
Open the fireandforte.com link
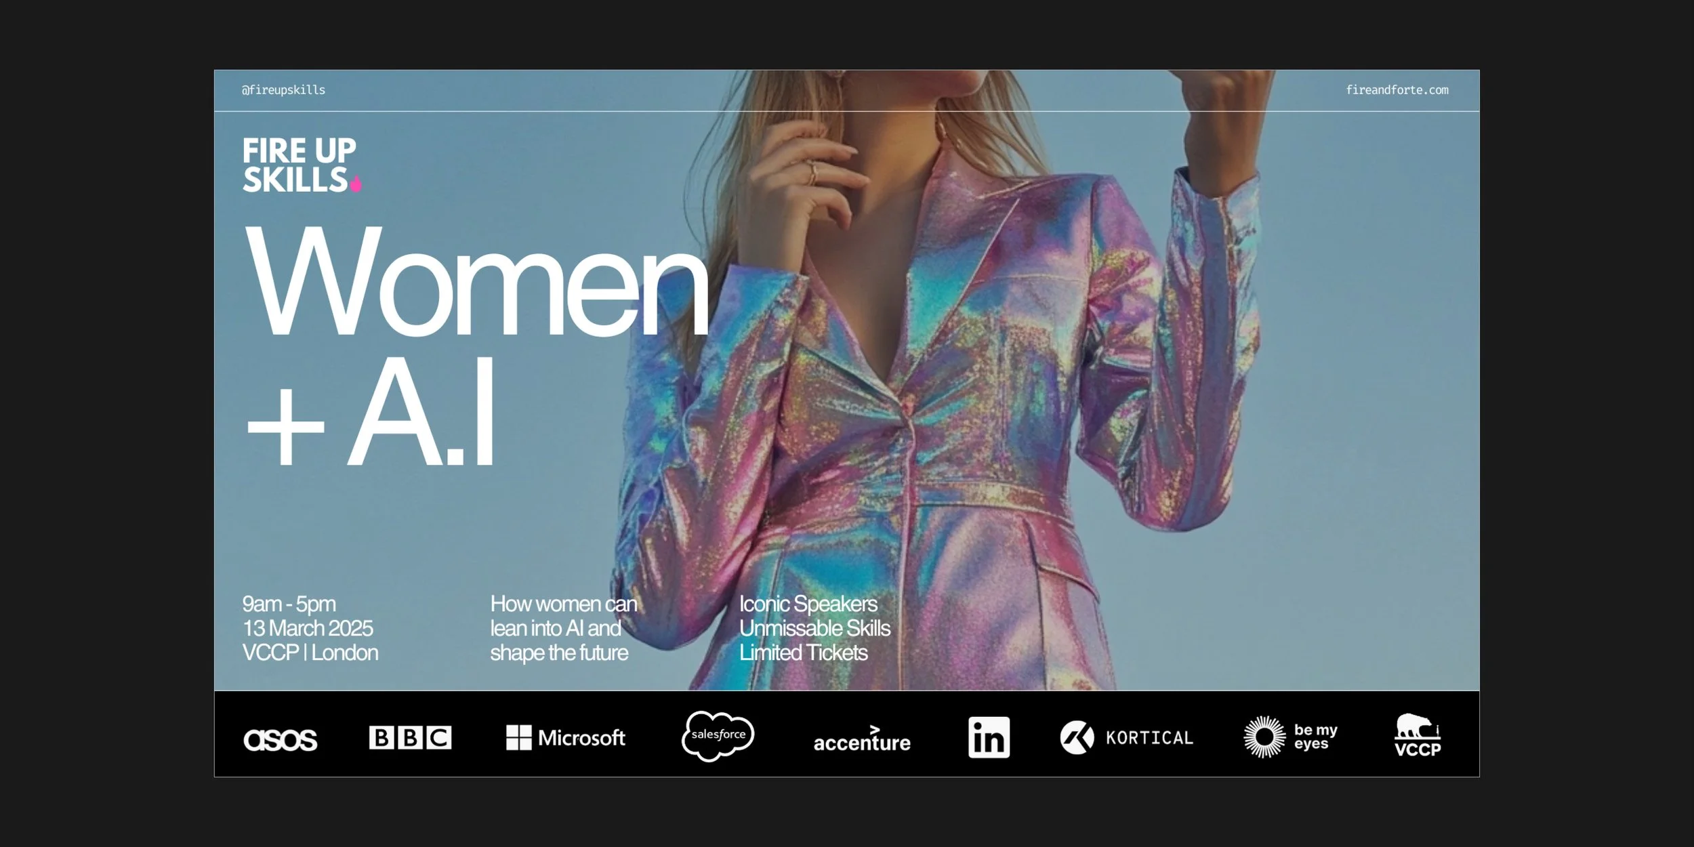pos(1397,90)
